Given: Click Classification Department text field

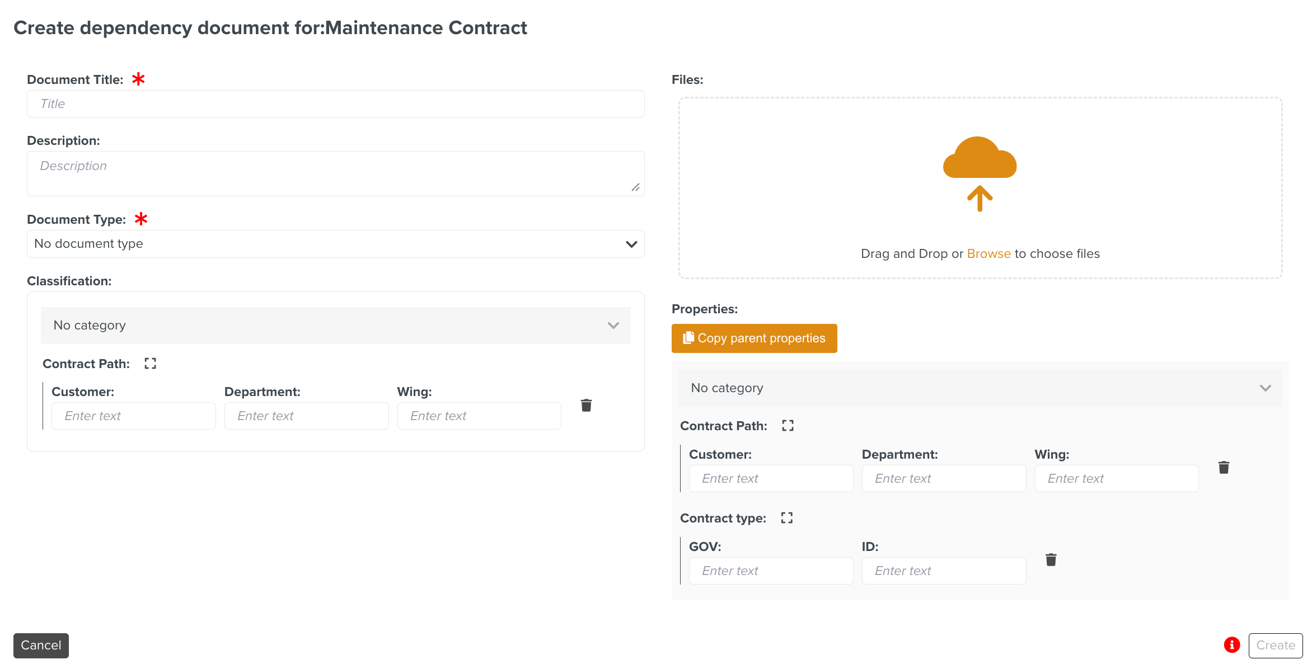Looking at the screenshot, I should pyautogui.click(x=306, y=416).
